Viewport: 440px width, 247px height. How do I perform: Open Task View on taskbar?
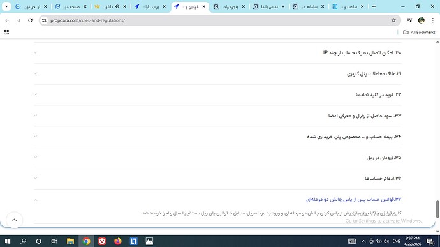[x=54, y=241]
